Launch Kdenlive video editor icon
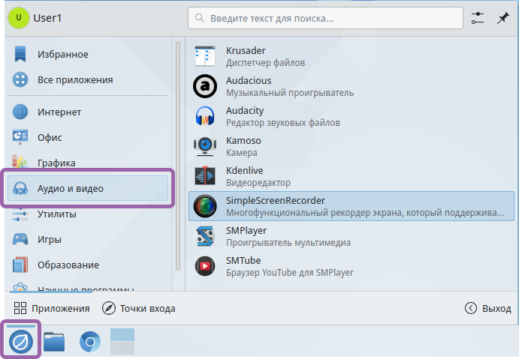Image resolution: width=519 pixels, height=359 pixels. (x=205, y=176)
